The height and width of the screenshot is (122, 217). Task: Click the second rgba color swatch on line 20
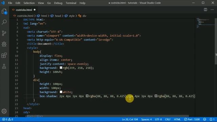click(156, 96)
